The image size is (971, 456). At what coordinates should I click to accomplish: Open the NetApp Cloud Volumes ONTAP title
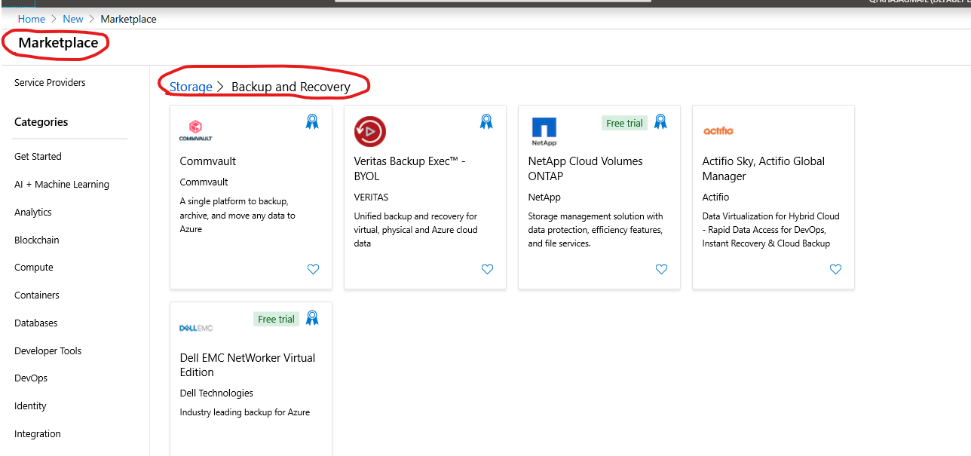click(x=586, y=169)
